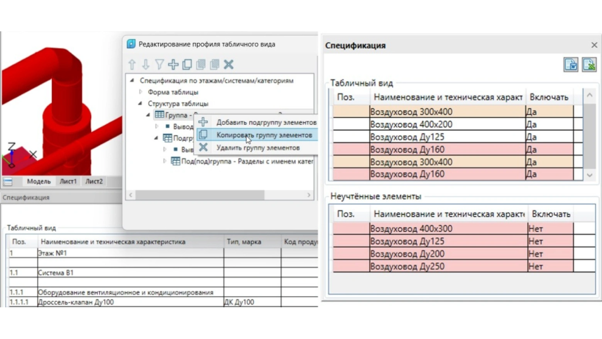
Task: Expand the Форма таблицы tree node
Action: point(141,92)
